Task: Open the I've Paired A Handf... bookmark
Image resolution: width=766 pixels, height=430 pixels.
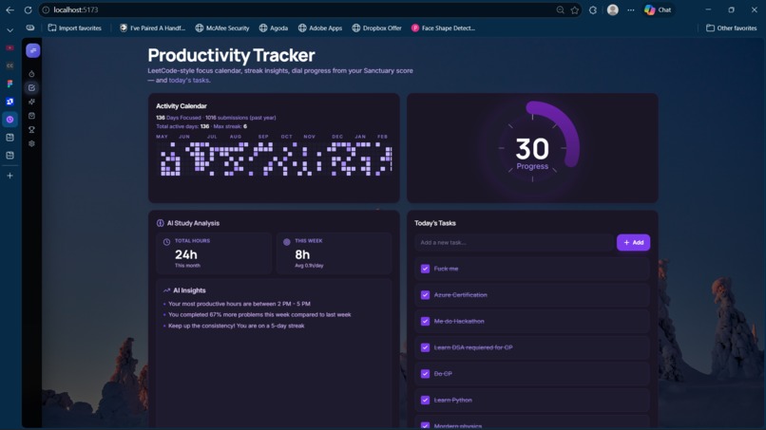Action: point(152,28)
